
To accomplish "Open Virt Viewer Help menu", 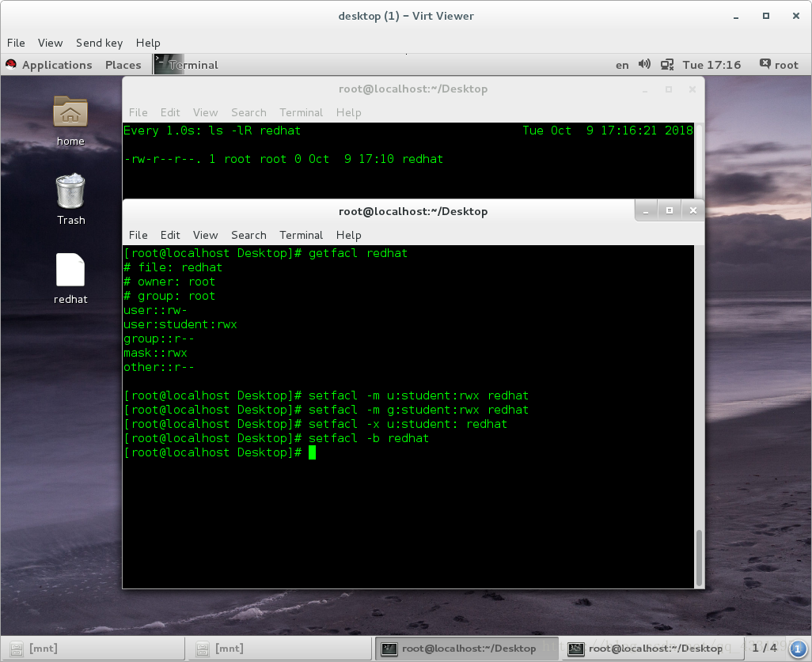I will pyautogui.click(x=148, y=43).
